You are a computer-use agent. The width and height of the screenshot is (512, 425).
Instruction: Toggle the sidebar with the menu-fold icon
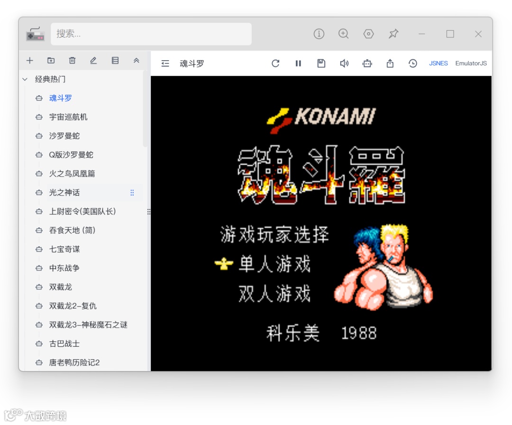point(165,63)
